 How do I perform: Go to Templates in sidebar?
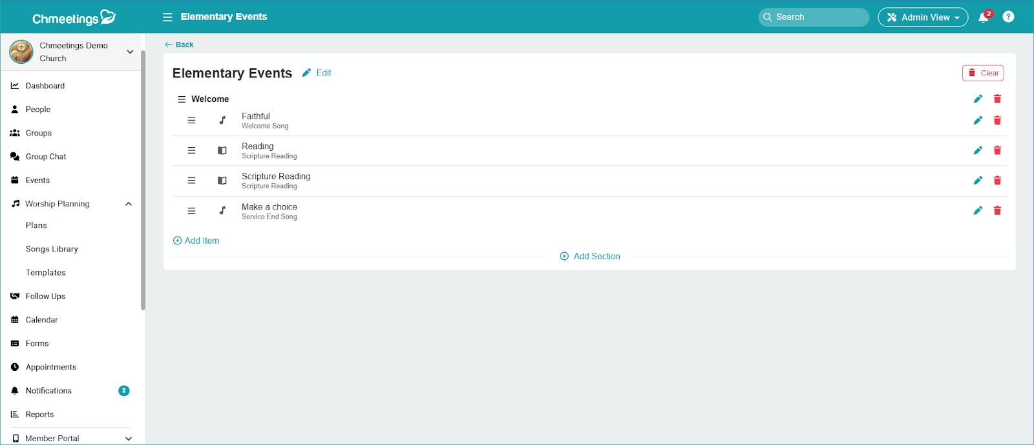click(46, 273)
